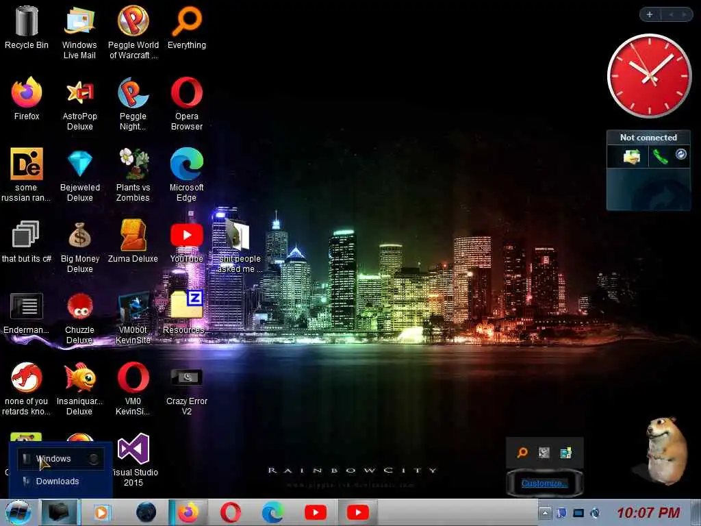
Task: Open the YouTube desktop shortcut
Action: [x=187, y=242]
